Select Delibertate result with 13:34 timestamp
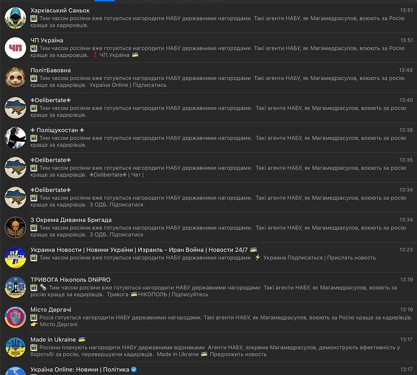Image resolution: width=417 pixels, height=375 pixels. click(x=208, y=198)
